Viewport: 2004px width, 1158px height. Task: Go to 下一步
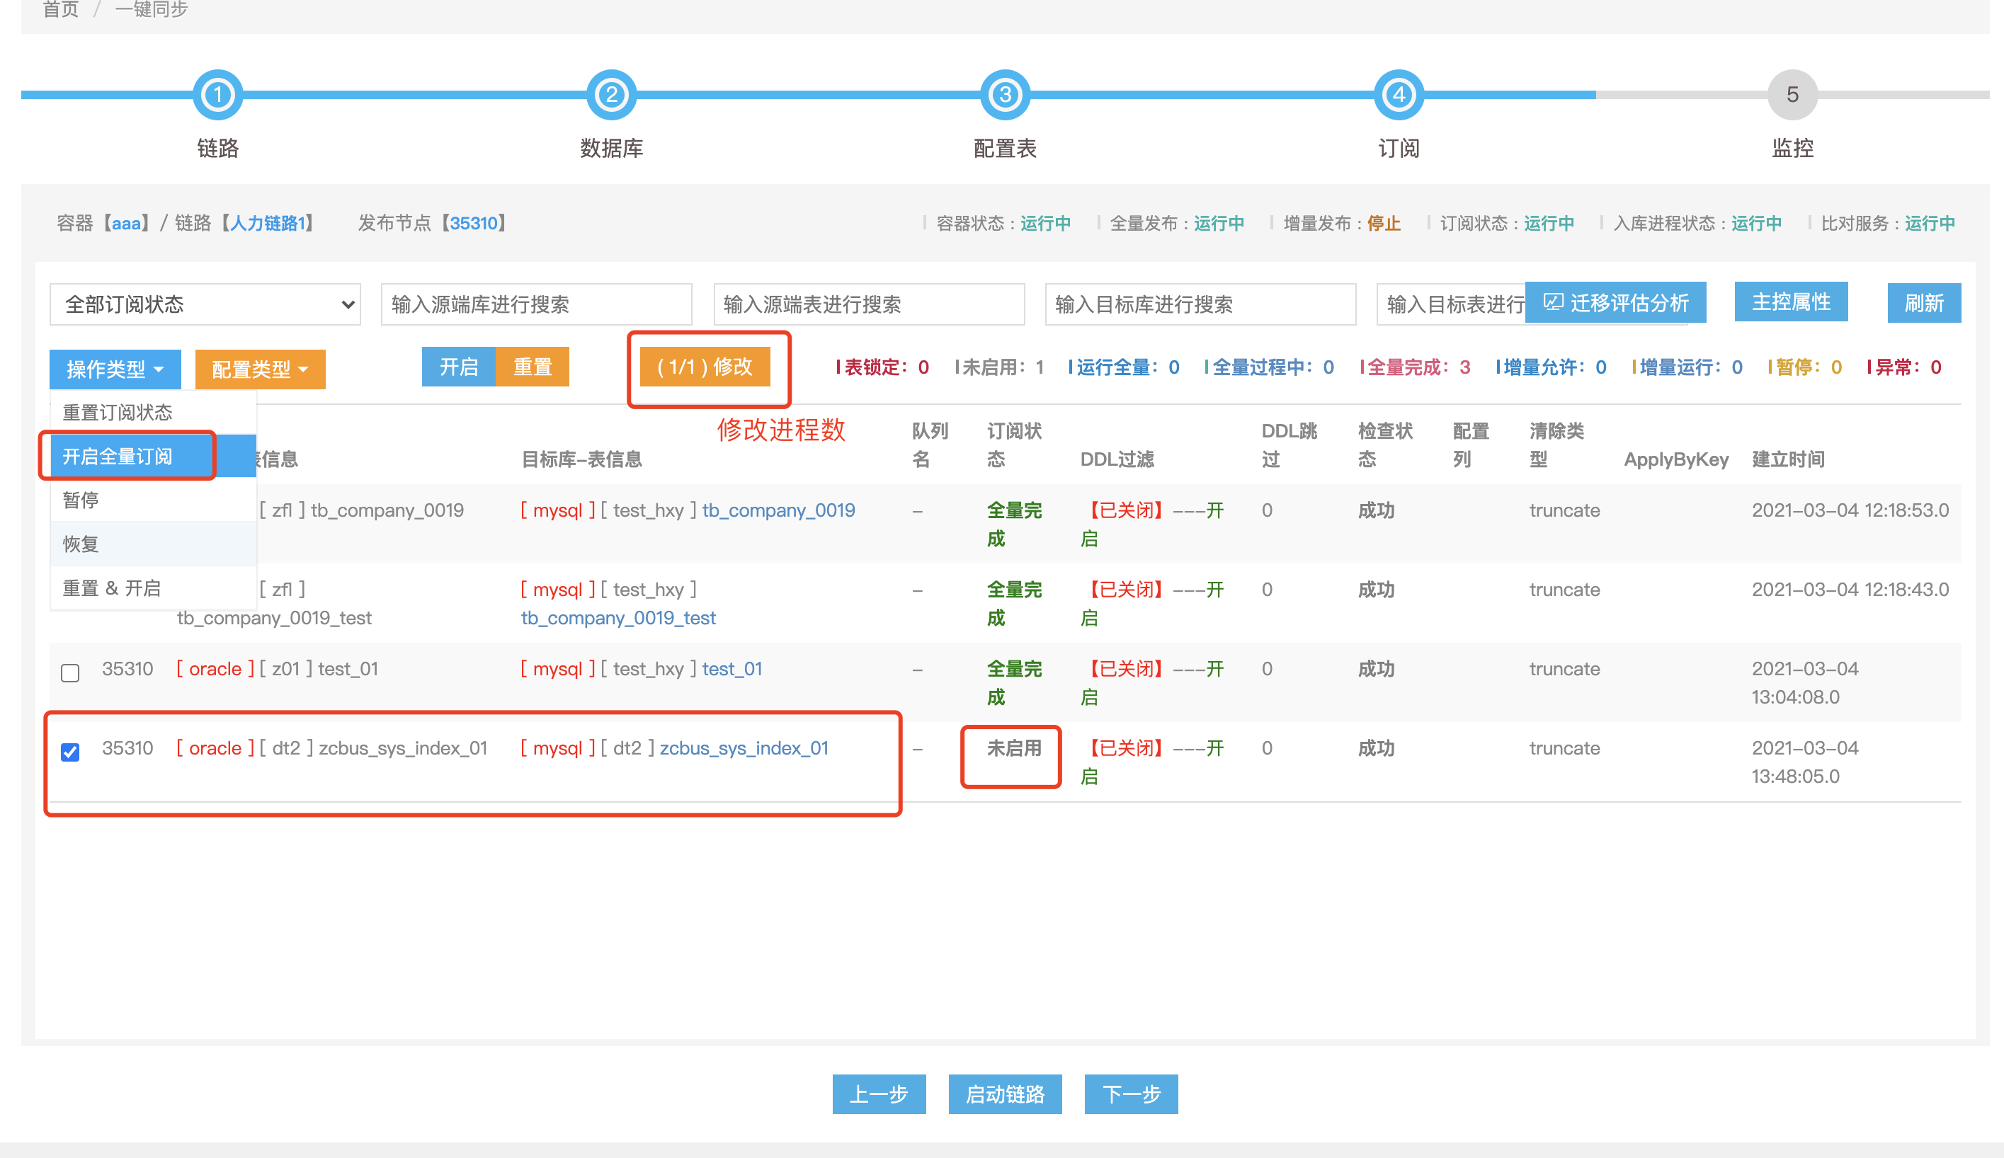[1130, 1094]
